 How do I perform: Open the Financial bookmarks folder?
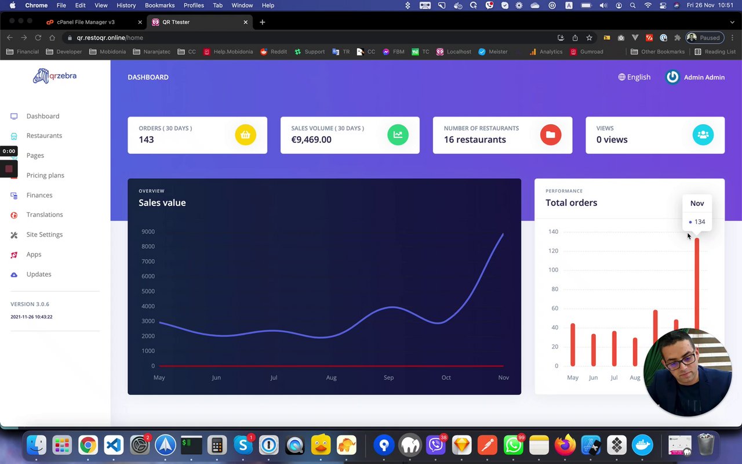23,52
